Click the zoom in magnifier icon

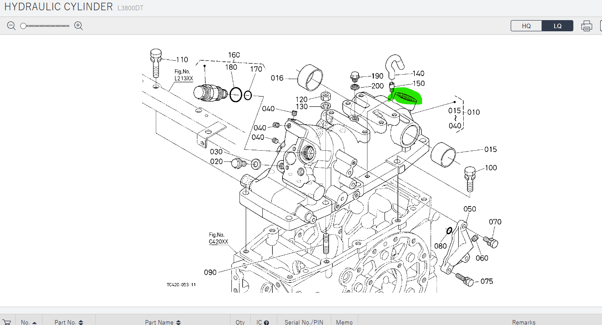(x=79, y=26)
